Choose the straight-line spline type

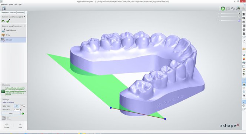[17, 106]
